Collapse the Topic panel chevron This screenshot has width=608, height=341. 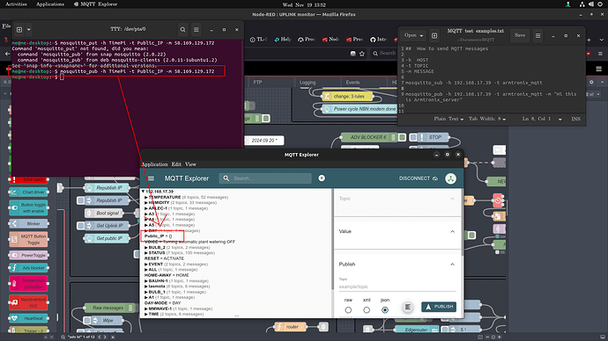(x=452, y=199)
